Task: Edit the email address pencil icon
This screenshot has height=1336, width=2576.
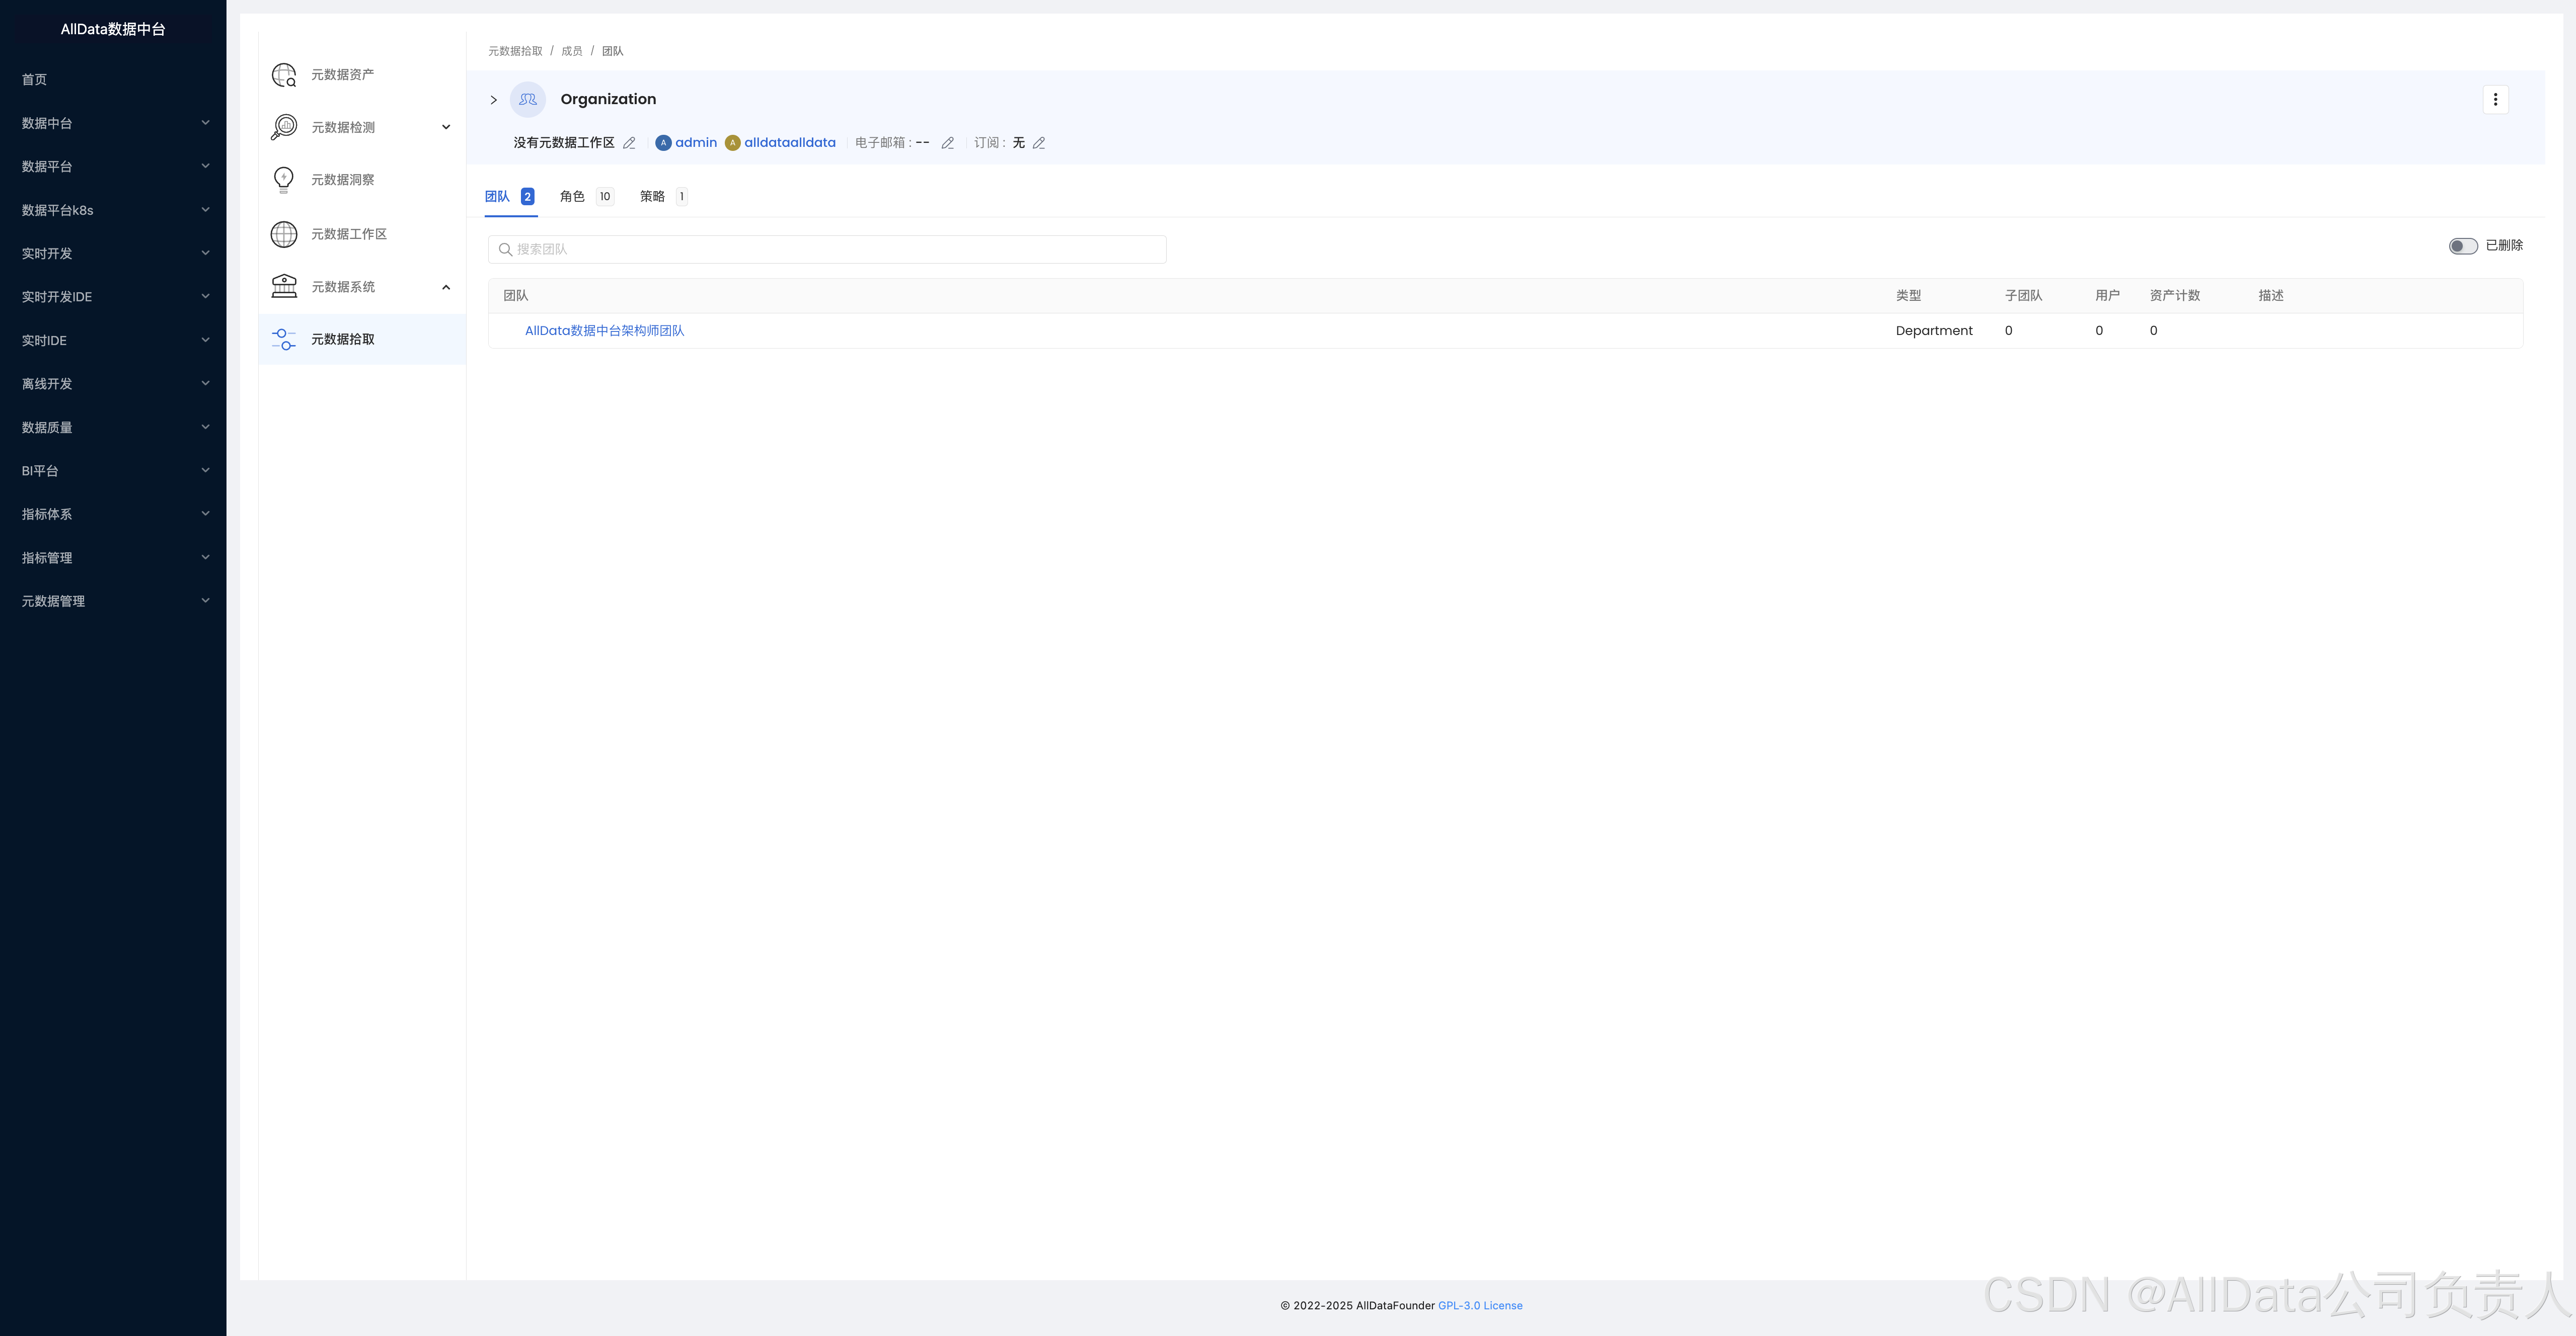Action: point(948,143)
